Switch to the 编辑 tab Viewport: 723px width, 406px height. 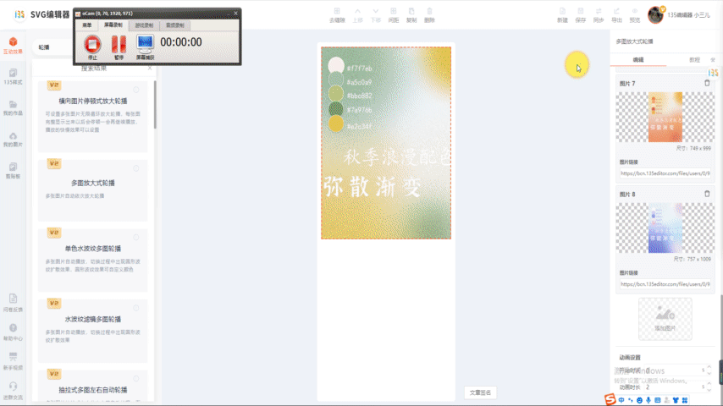(x=638, y=60)
